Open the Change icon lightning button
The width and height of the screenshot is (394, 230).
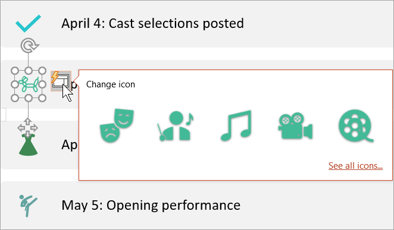point(61,81)
